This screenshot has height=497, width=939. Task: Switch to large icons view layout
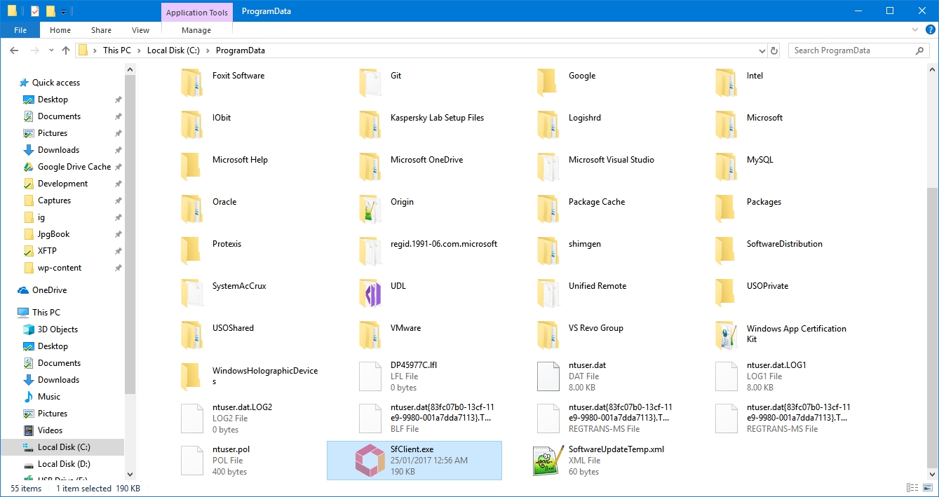[x=927, y=488]
